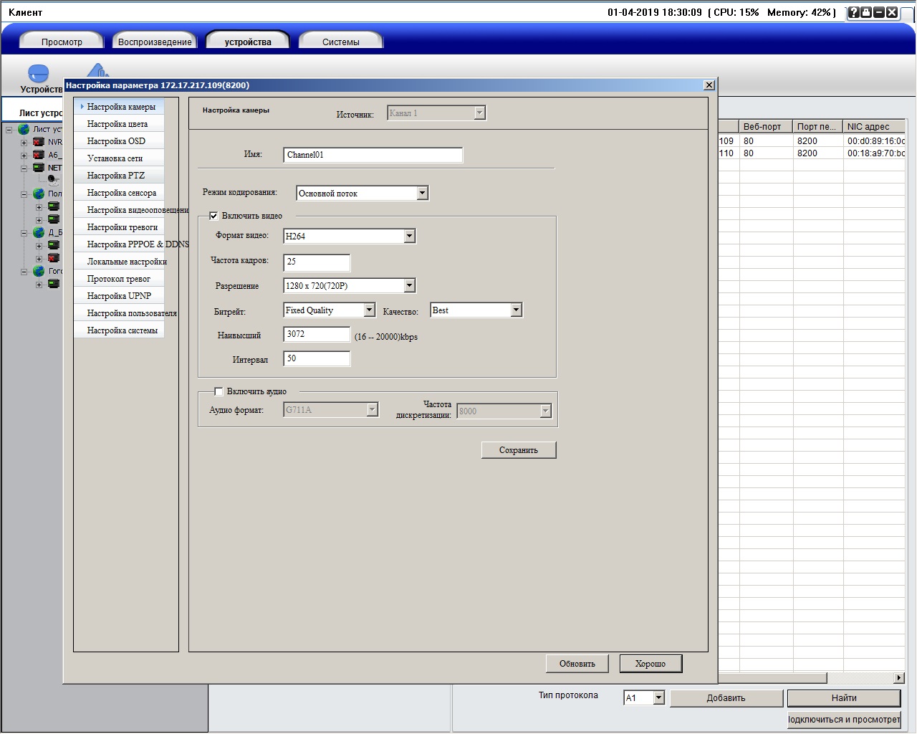Click the lock icon in title bar
917x734 pixels.
866,12
